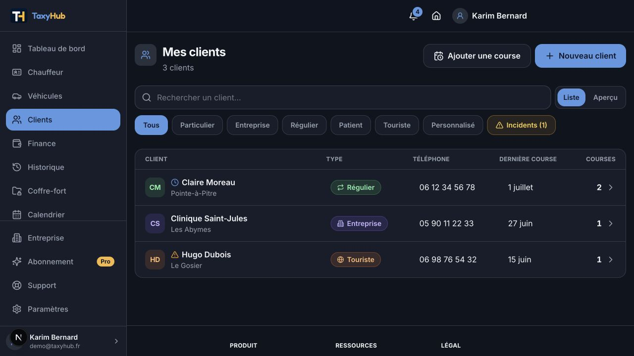Click Finance wallet icon
Viewport: 634px width, 356px height.
[x=17, y=143]
